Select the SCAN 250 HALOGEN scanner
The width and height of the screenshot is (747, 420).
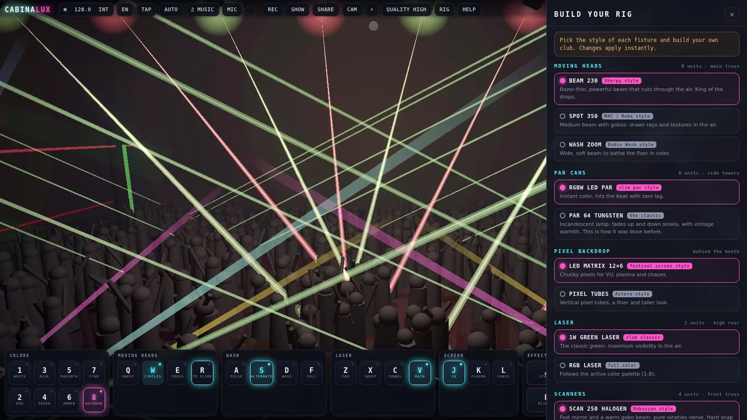(647, 411)
